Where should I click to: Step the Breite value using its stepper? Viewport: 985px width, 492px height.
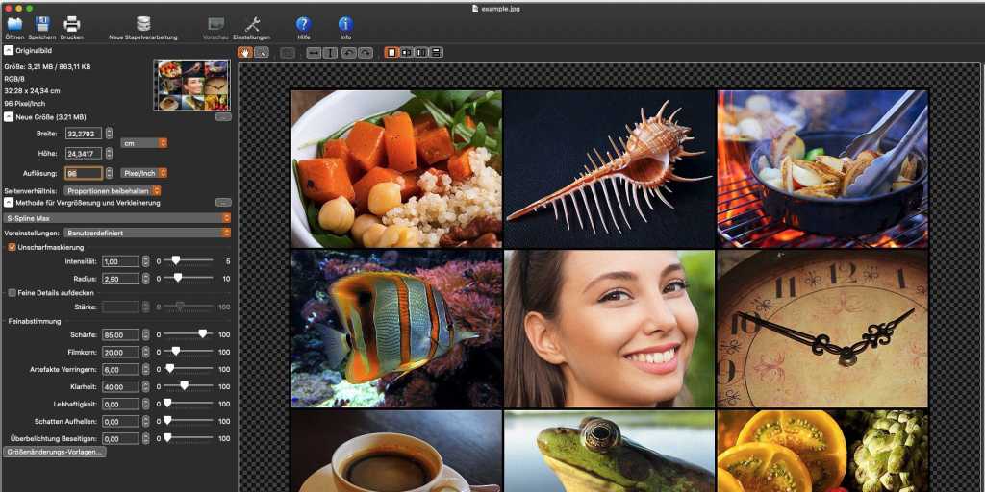(110, 134)
